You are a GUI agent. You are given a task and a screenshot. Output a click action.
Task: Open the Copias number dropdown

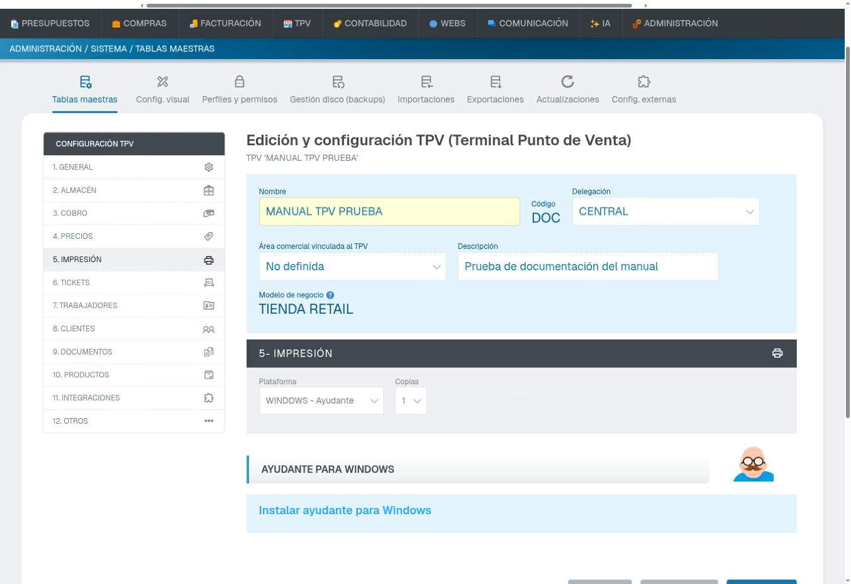tap(411, 400)
